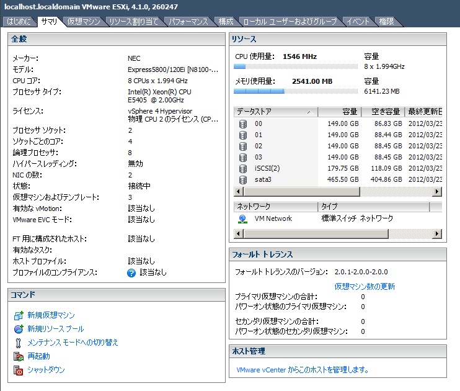This screenshot has height=391, width=460.
Task: Sort by データストア column header
Action: pos(275,112)
